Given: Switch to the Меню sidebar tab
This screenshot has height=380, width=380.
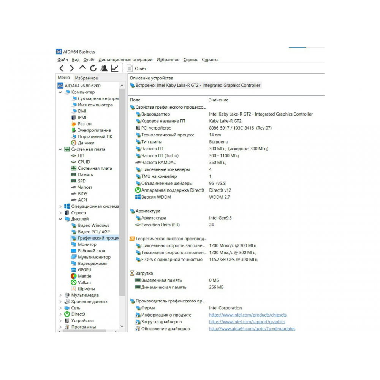Looking at the screenshot, I should [x=64, y=78].
